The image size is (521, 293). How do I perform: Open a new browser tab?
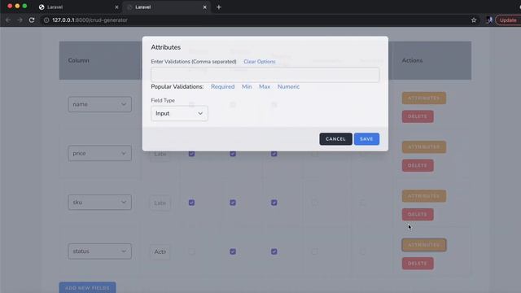click(x=219, y=7)
